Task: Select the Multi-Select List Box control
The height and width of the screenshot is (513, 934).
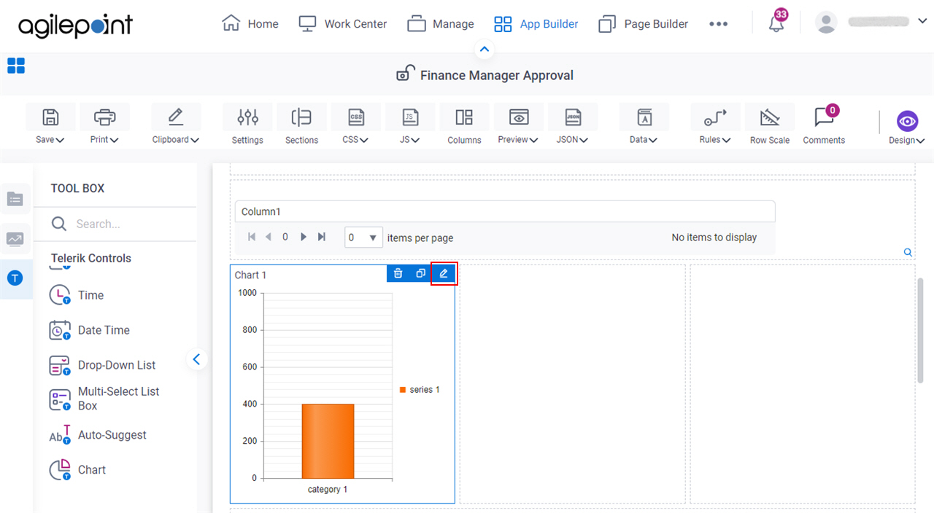Action: coord(104,399)
